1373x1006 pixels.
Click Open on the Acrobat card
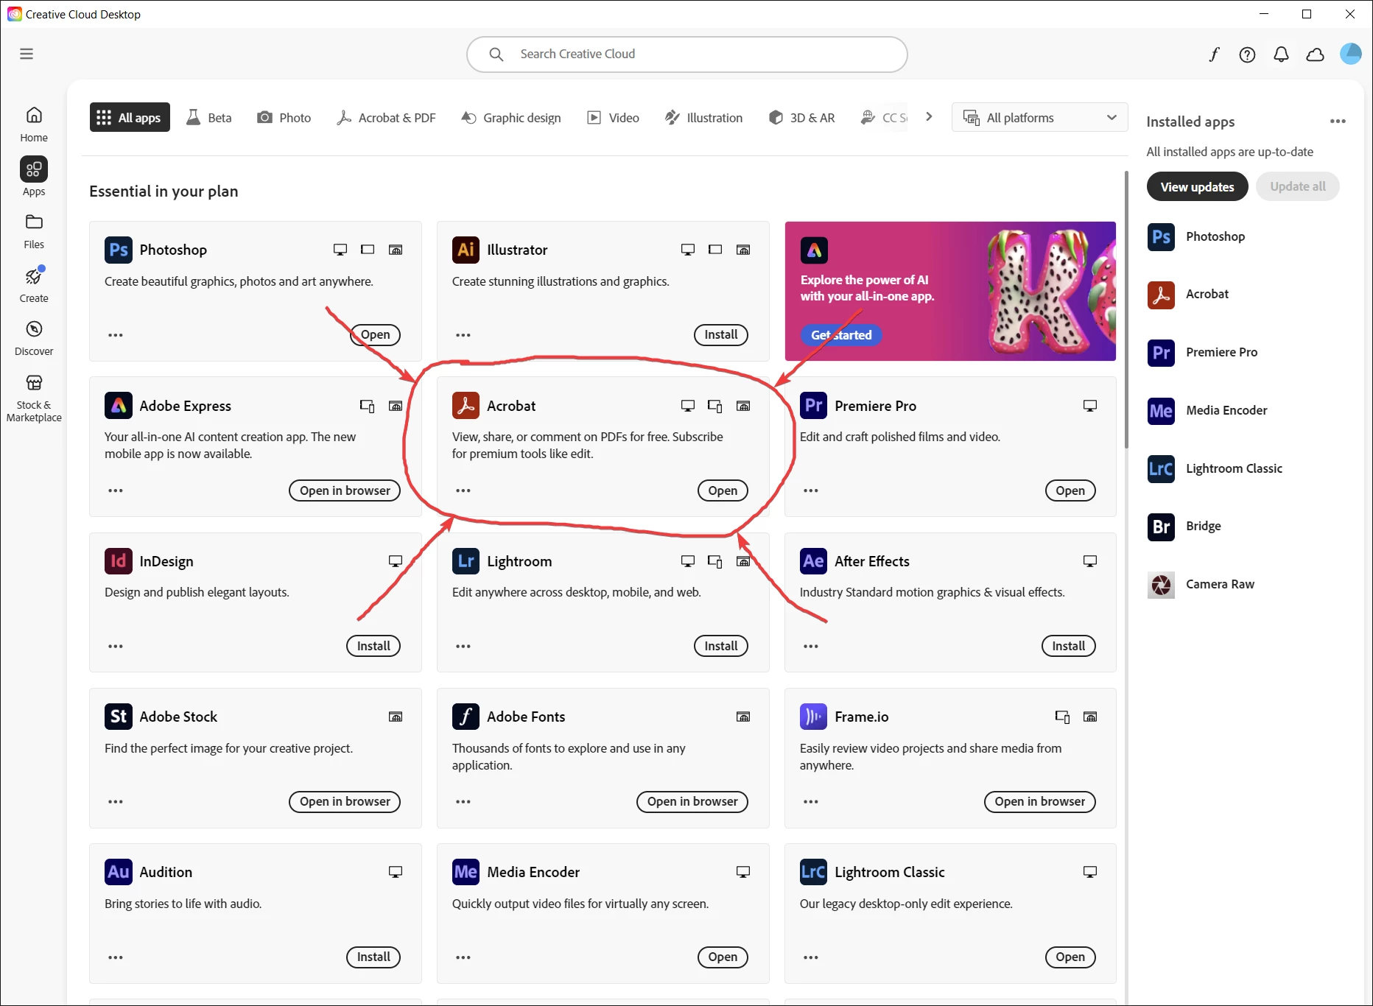click(x=723, y=490)
